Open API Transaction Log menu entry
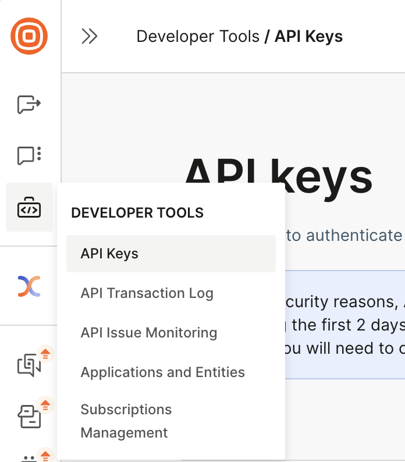The image size is (405, 462). pos(171,293)
